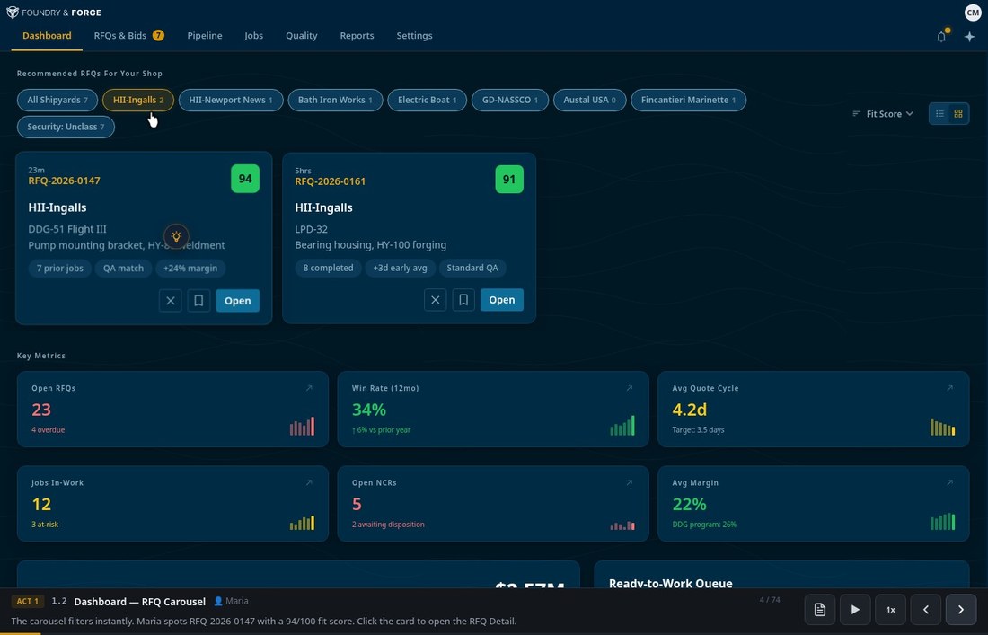The height and width of the screenshot is (635, 988).
Task: Advance to the next demo step
Action: [960, 609]
